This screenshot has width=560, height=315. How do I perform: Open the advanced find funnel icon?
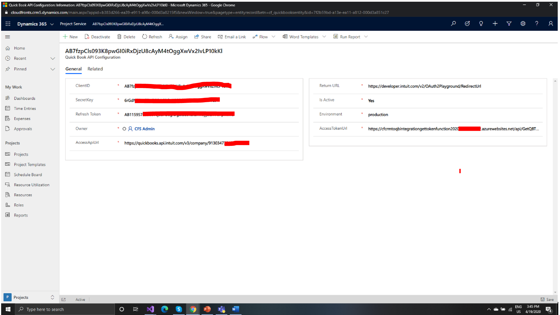tap(509, 24)
